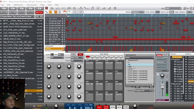Click the pad grid icon in channel strip

point(158,74)
